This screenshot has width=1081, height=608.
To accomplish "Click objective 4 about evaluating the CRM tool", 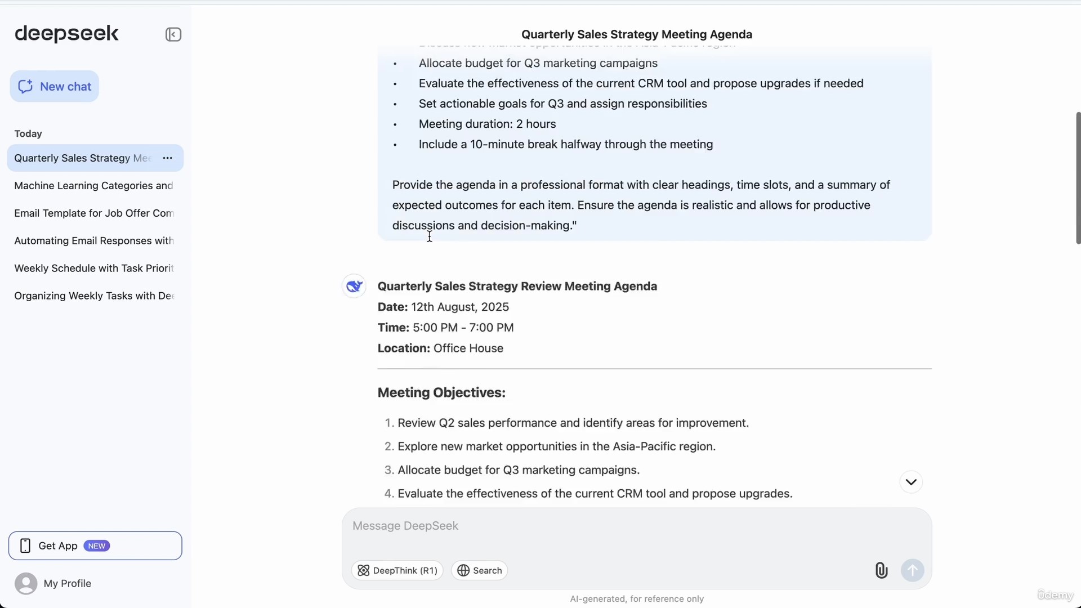I will pyautogui.click(x=595, y=494).
